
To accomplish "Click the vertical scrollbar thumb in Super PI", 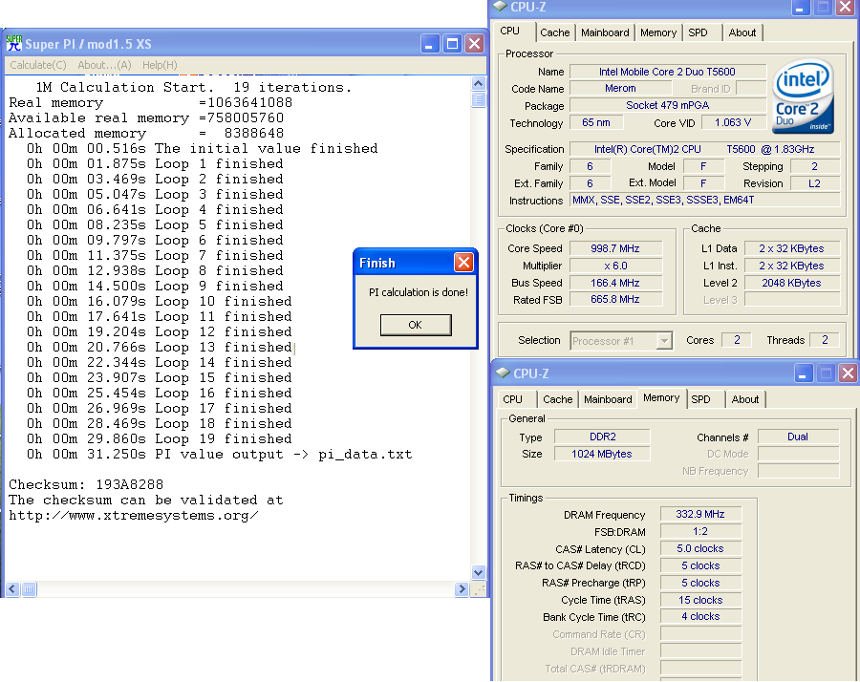I will pyautogui.click(x=479, y=99).
